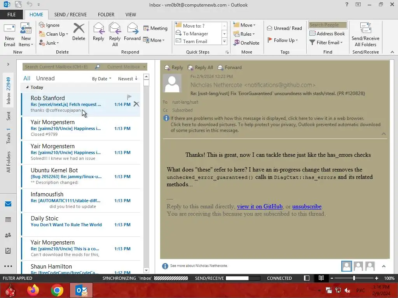Click Send/Receive All Folders
This screenshot has height=298, width=398.
pyautogui.click(x=365, y=35)
